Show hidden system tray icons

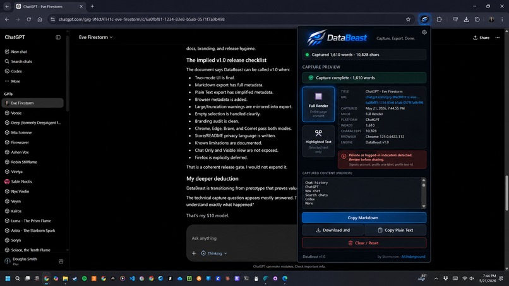pyautogui.click(x=436, y=278)
